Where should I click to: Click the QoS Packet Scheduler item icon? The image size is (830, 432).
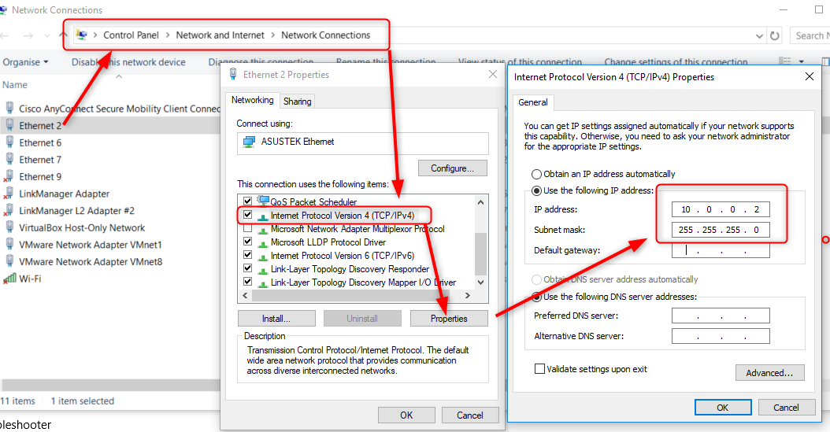point(263,201)
